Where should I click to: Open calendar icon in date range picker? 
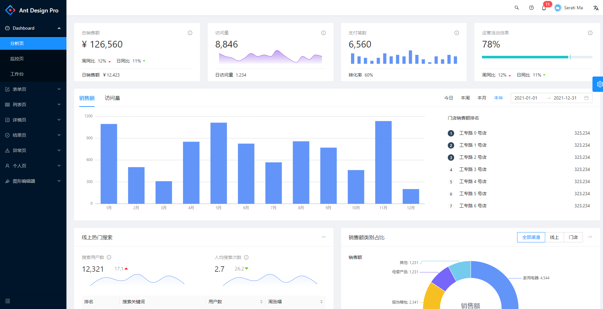click(x=586, y=98)
